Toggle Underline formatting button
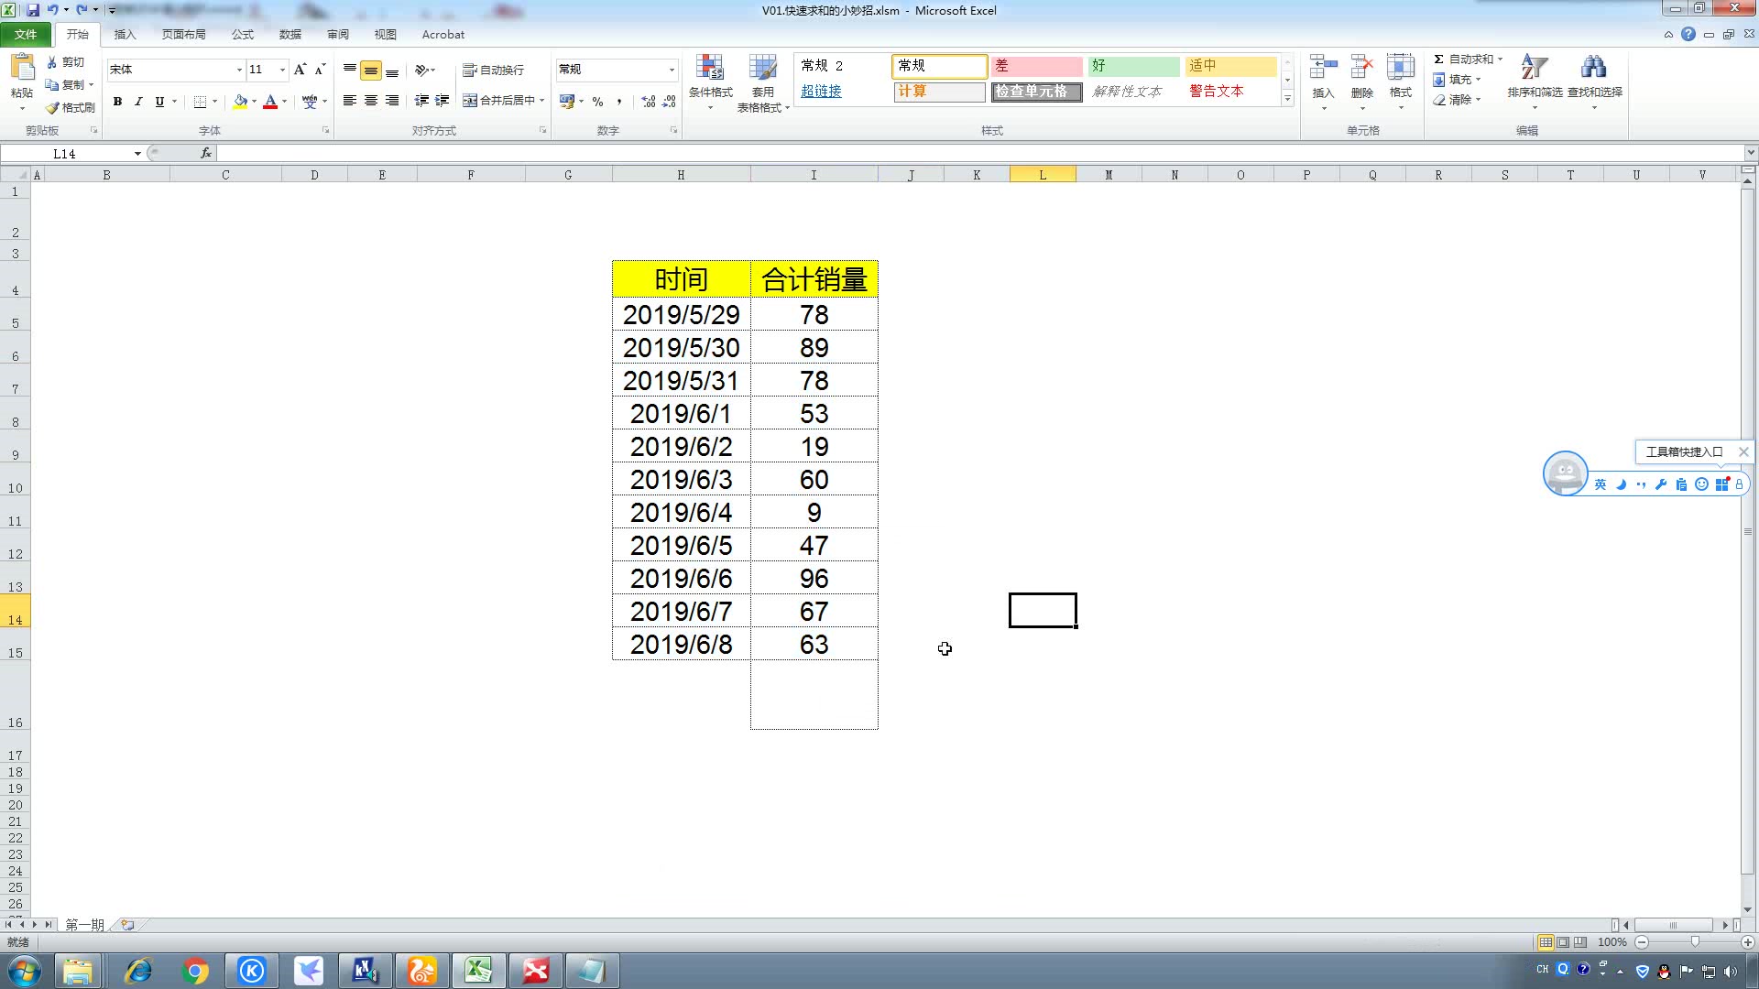1759x989 pixels. point(157,102)
